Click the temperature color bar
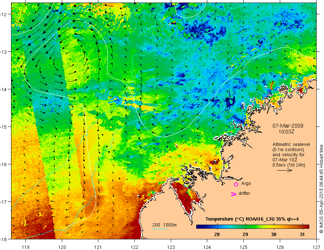This screenshot has height=250, width=324. tap(253, 226)
